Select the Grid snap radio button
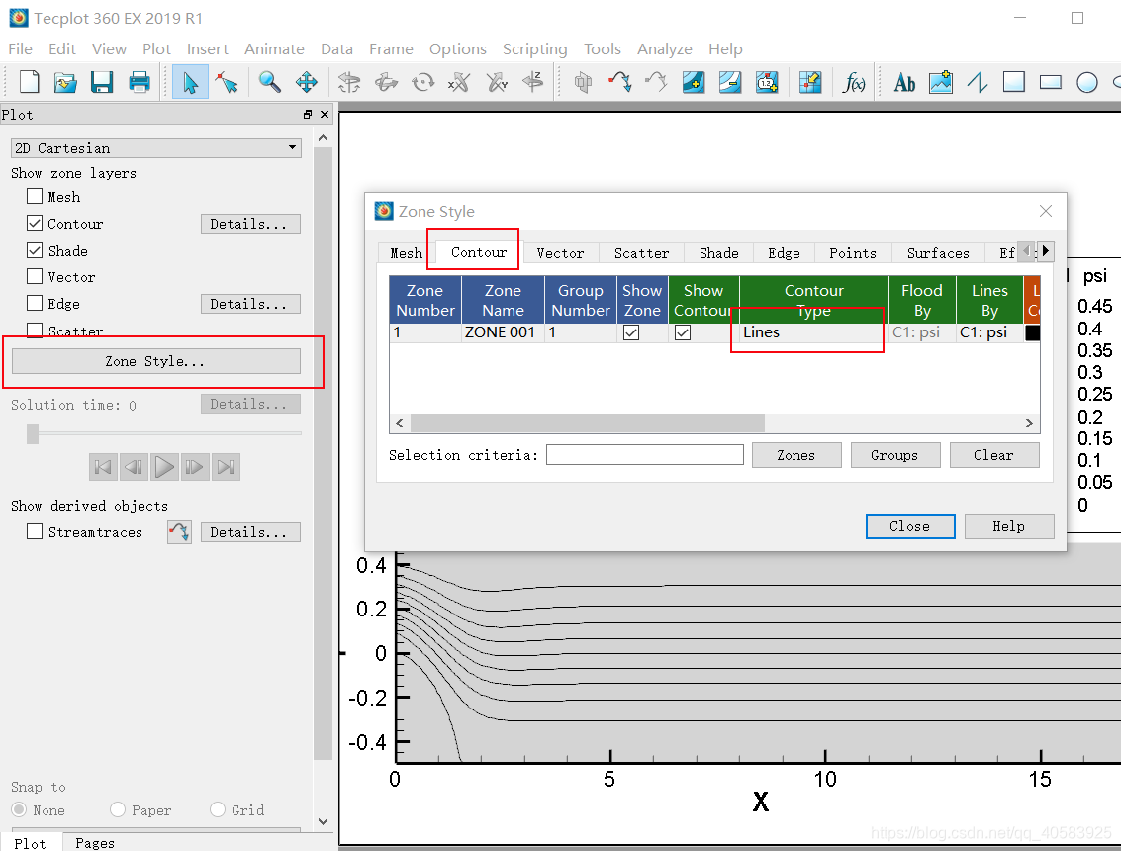 tap(218, 809)
